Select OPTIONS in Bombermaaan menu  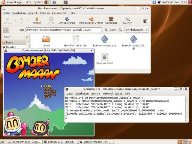pos(50,91)
